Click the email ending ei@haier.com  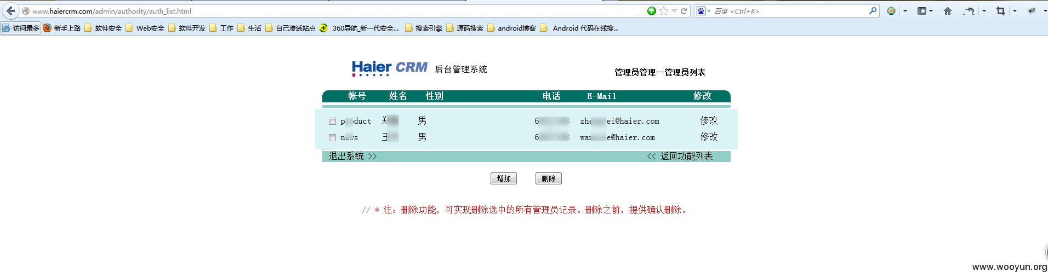(x=620, y=121)
